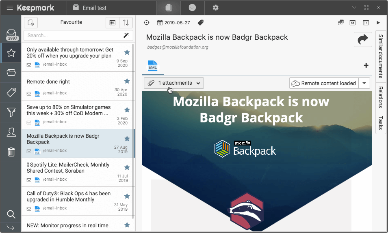Click the magnifier search icon in sidebar
388x233 pixels.
pyautogui.click(x=11, y=214)
